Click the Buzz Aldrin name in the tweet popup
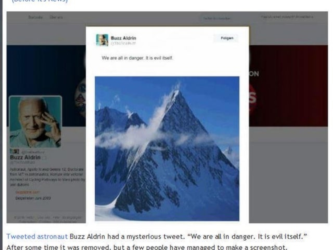This screenshot has height=250, width=333. [x=123, y=38]
